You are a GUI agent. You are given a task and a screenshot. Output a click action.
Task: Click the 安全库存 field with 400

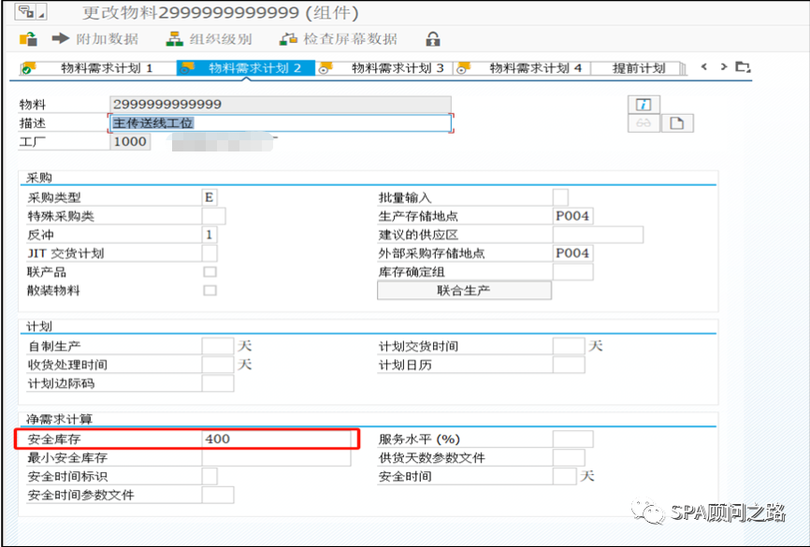coord(276,439)
